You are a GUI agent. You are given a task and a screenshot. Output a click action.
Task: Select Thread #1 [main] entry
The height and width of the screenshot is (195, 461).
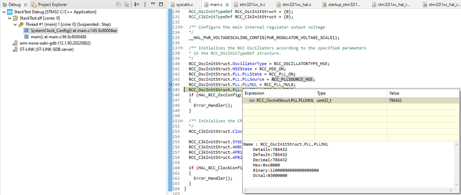tap(68, 24)
